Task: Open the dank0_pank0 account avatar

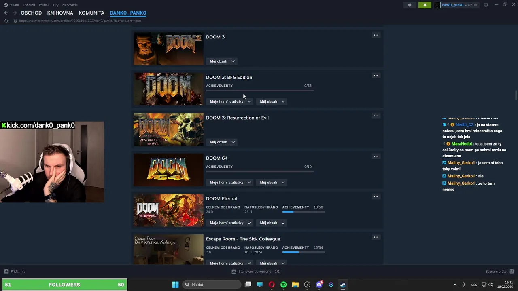Action: [x=437, y=5]
